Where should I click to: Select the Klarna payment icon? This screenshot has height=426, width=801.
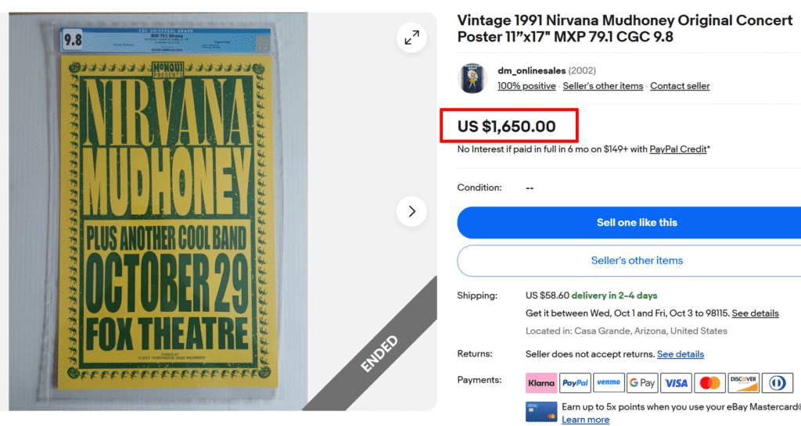click(x=541, y=383)
